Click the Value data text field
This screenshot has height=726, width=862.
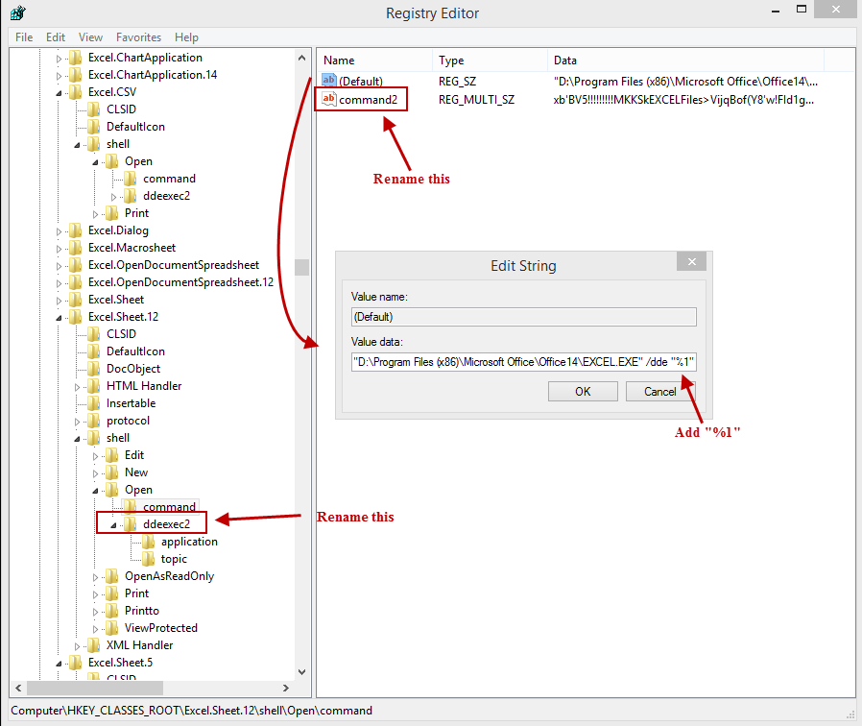tap(523, 362)
